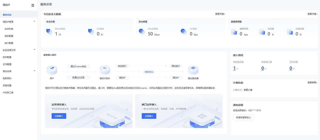Click the 50 Gbps DDoS peak value
The height and width of the screenshot is (140, 320).
coord(154,34)
